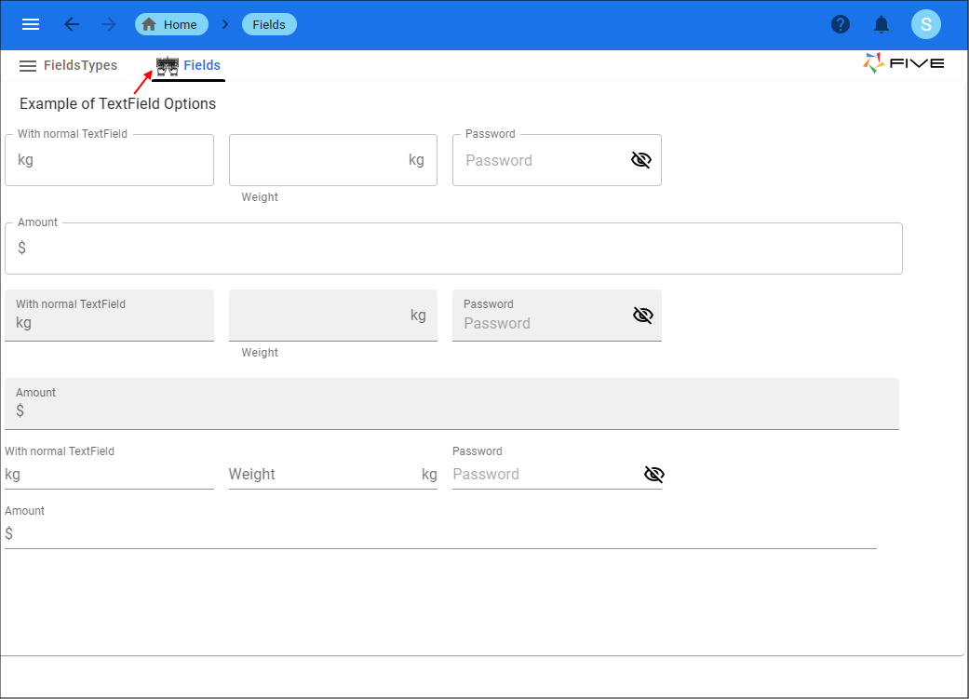969x699 pixels.
Task: Click the Home breadcrumb button
Action: 171,24
